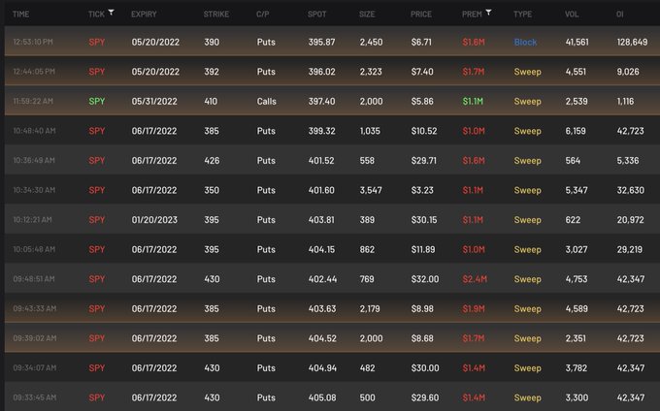Sort by the SIZE column header
Screen dimensions: 660x411
click(x=367, y=15)
